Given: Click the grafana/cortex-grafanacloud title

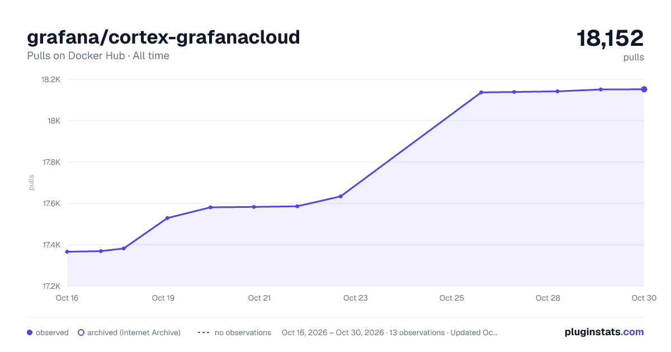Looking at the screenshot, I should (163, 37).
